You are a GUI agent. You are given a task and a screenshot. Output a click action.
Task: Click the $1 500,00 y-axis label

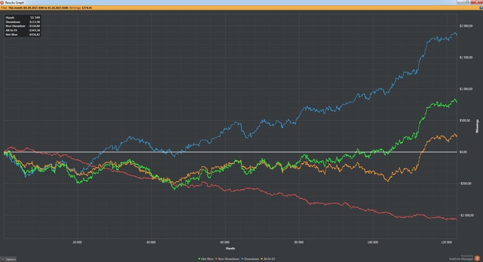click(466, 57)
